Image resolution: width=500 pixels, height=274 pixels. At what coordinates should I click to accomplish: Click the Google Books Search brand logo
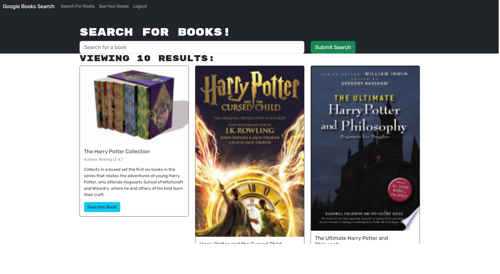pyautogui.click(x=29, y=6)
